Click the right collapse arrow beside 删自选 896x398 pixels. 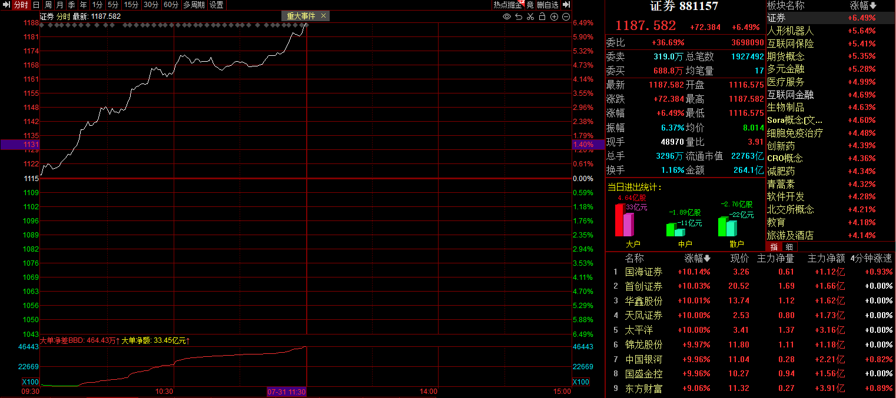[x=566, y=5]
